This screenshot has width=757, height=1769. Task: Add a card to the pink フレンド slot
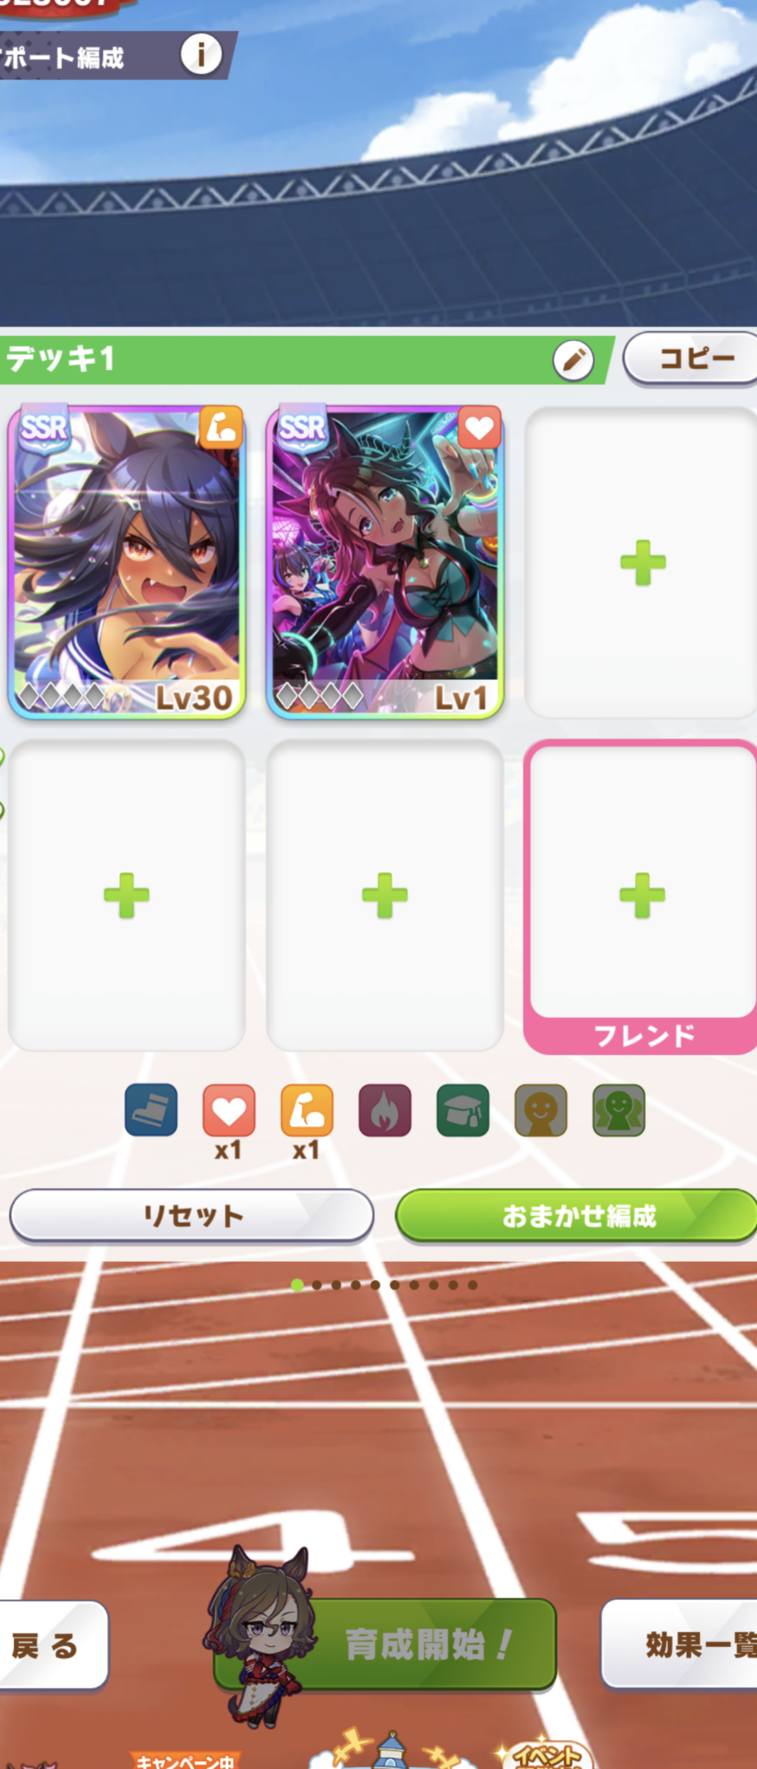[x=642, y=896]
